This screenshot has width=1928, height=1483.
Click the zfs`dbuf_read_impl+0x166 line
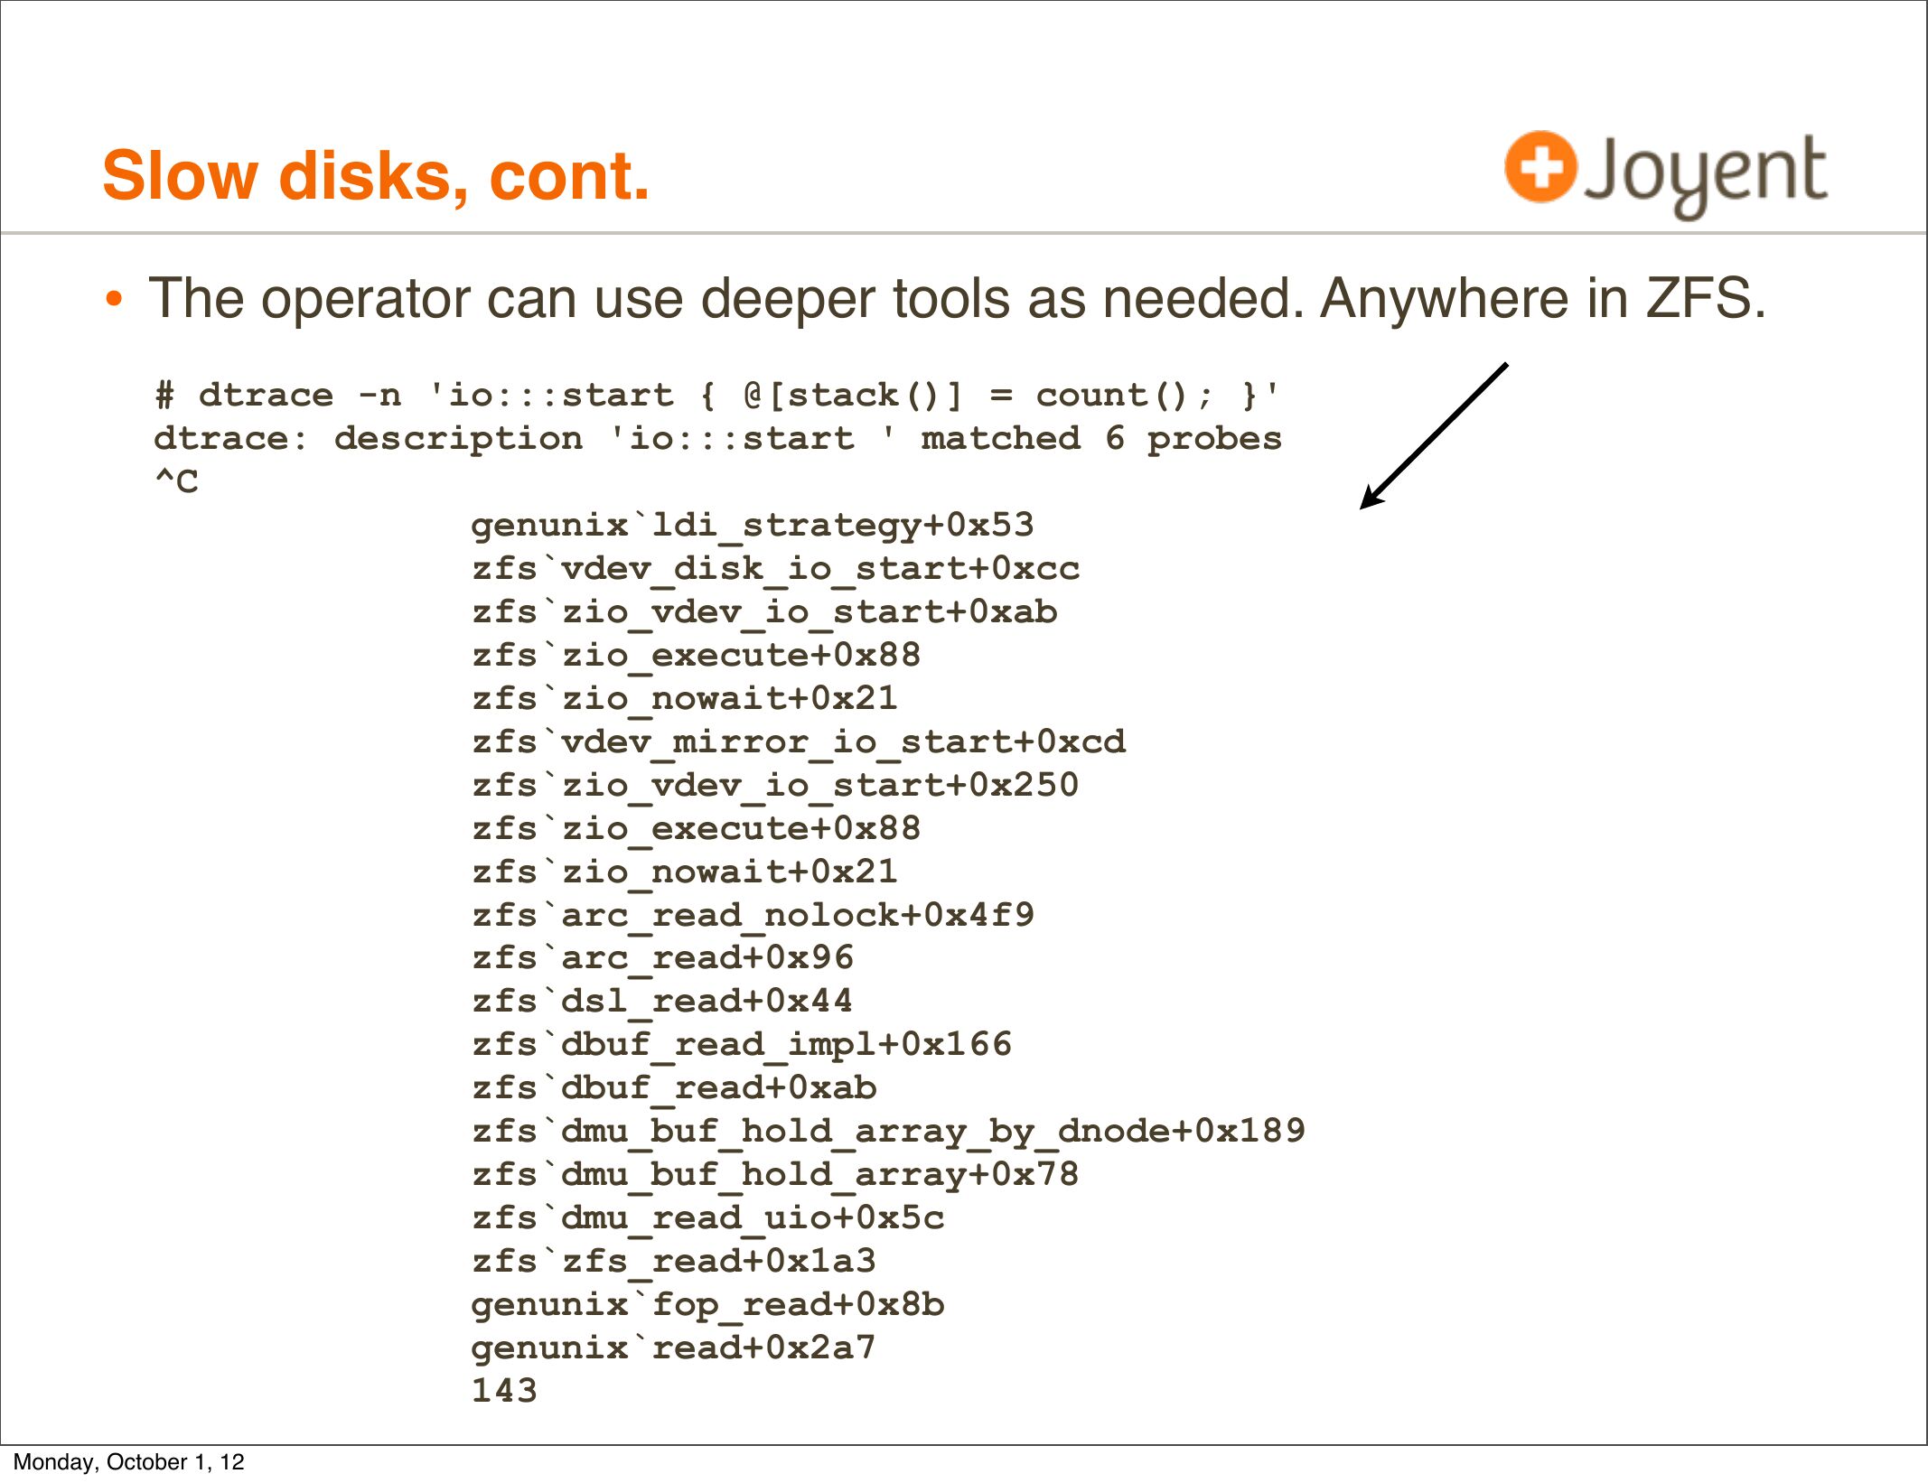point(741,1044)
